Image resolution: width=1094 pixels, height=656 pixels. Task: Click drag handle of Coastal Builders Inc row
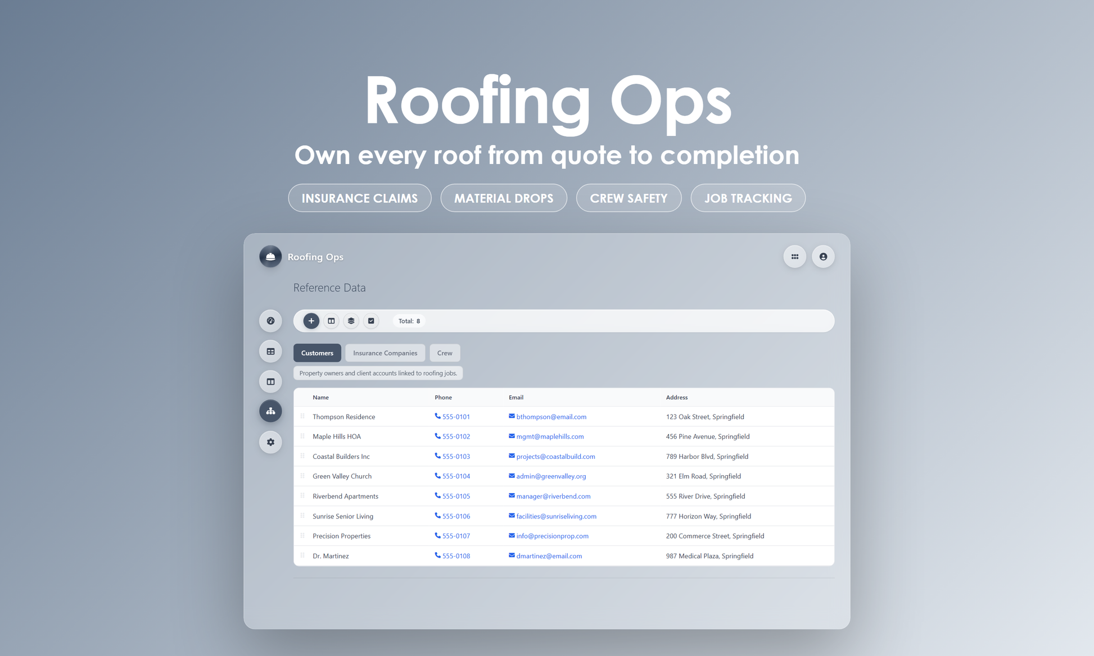(302, 456)
